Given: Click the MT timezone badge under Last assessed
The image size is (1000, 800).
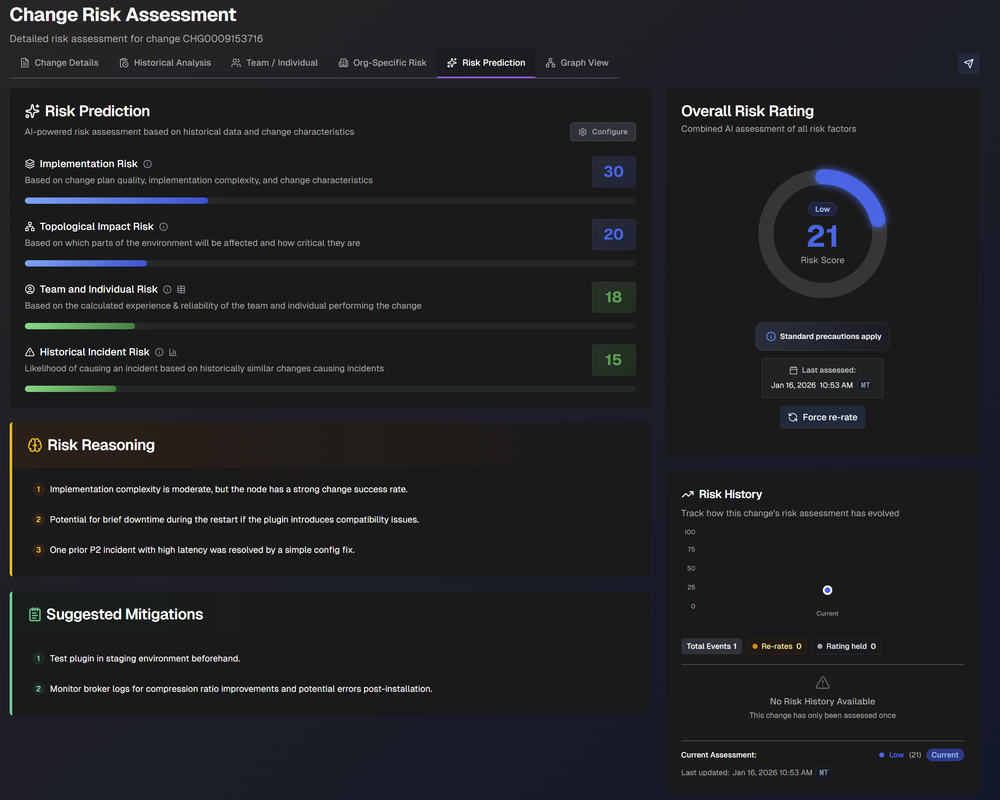Looking at the screenshot, I should point(865,385).
